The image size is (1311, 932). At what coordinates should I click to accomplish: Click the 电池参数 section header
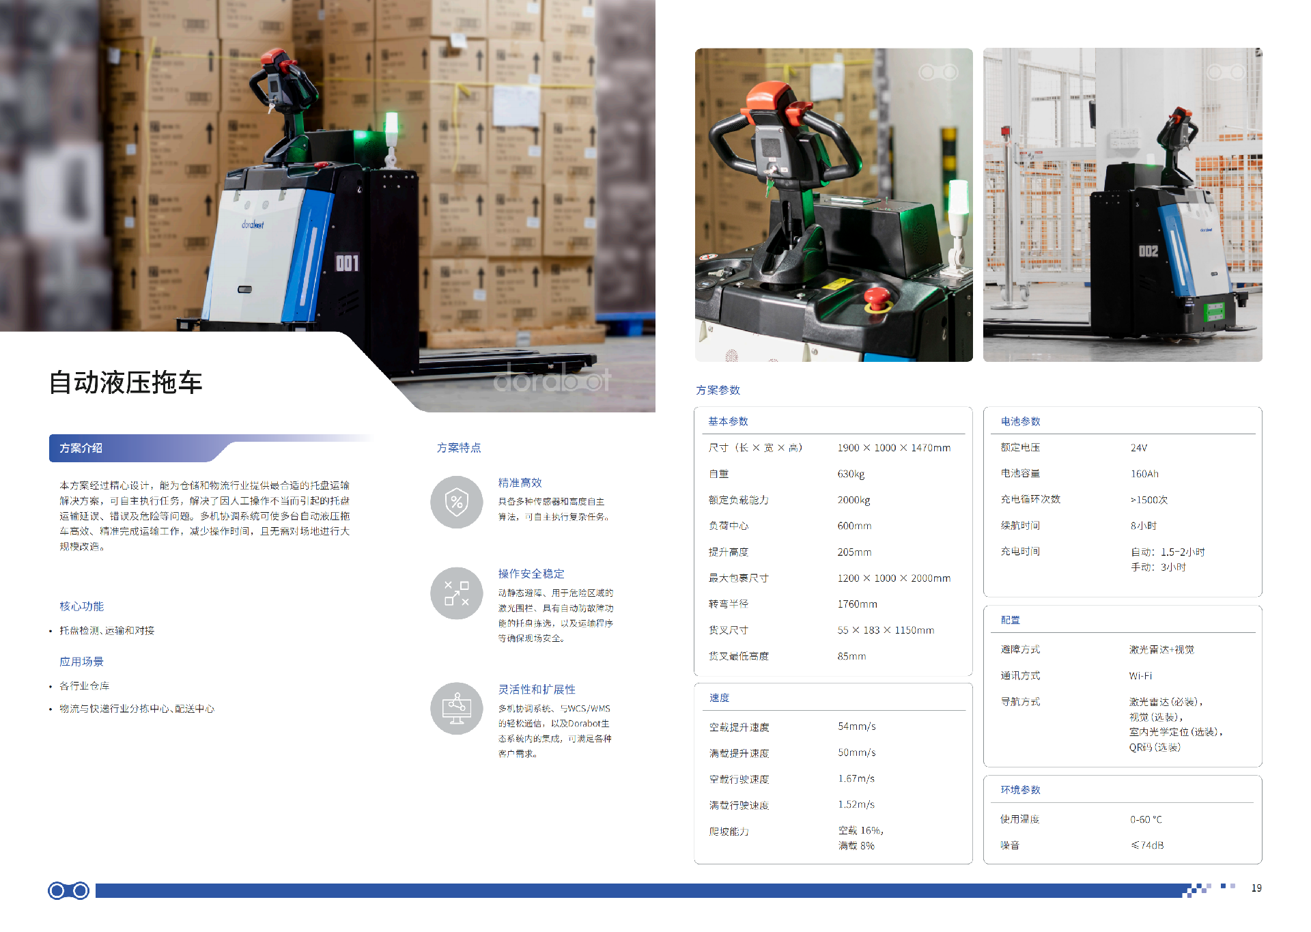pos(1020,421)
